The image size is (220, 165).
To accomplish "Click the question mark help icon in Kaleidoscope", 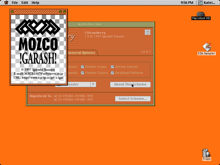I will click(x=147, y=32).
